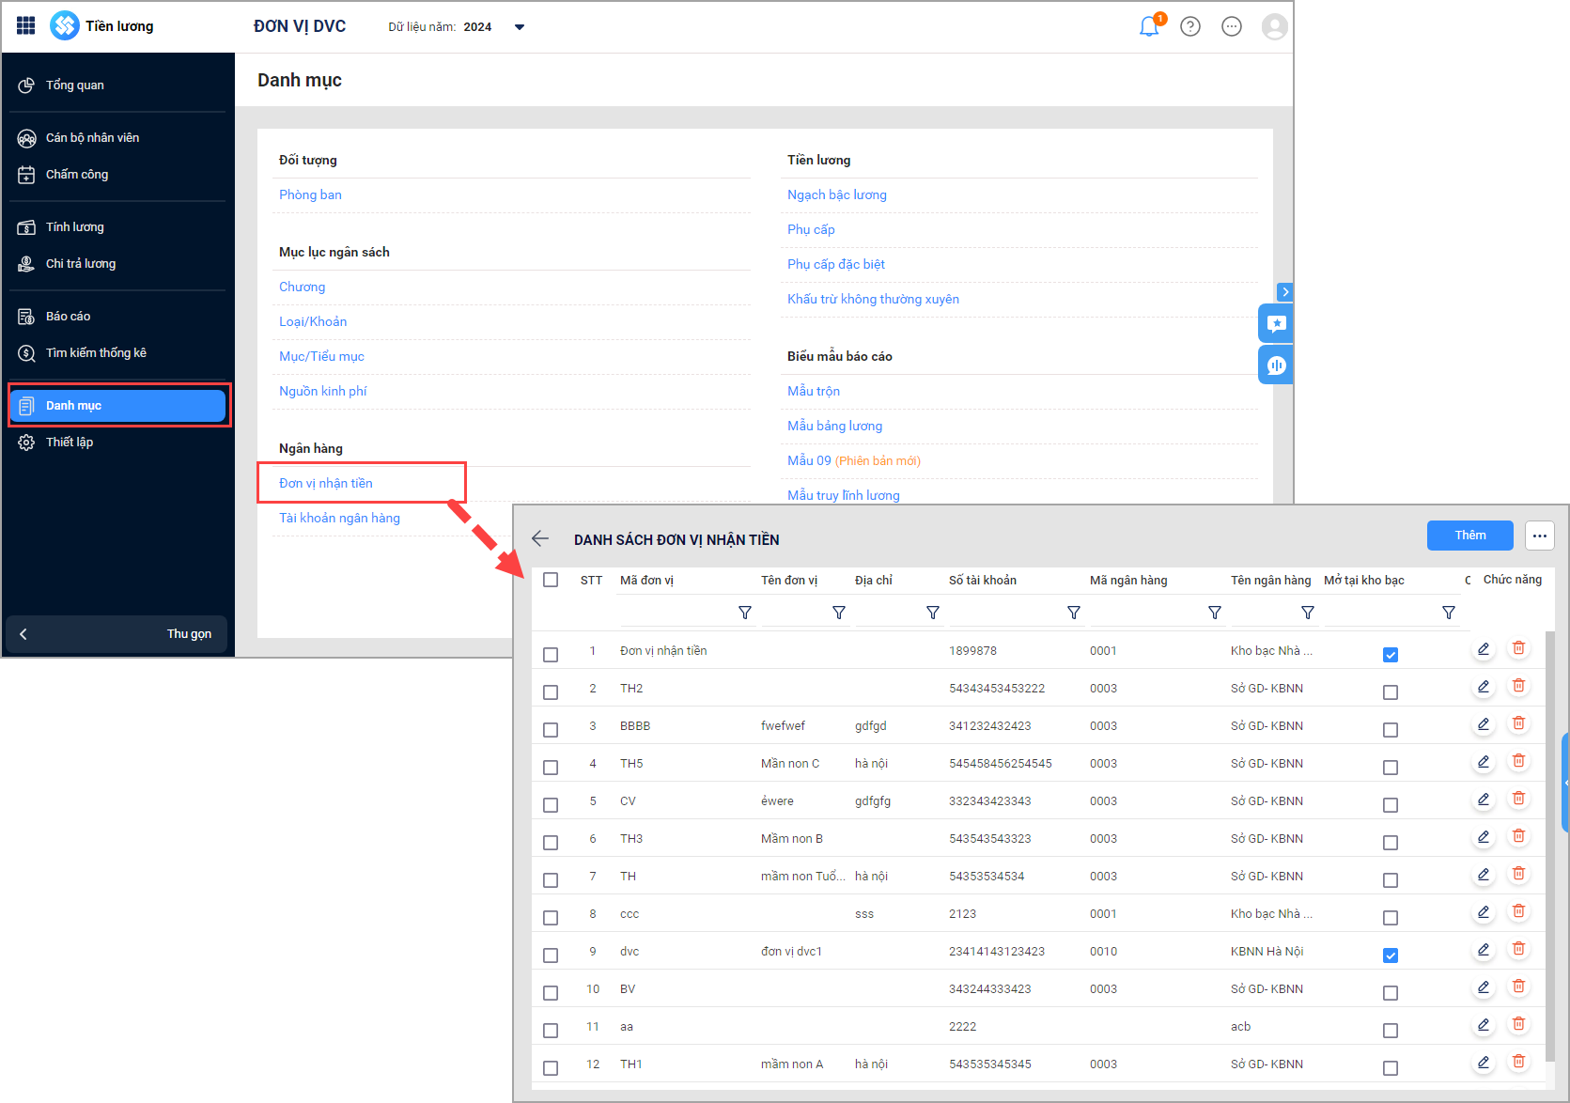Delete the aa row
The height and width of the screenshot is (1103, 1570).
pyautogui.click(x=1518, y=1024)
